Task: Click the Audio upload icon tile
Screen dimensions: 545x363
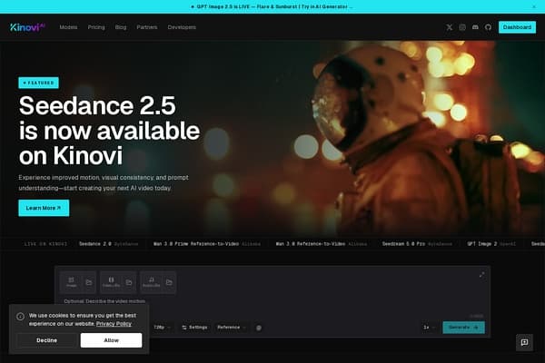Action: (x=151, y=282)
